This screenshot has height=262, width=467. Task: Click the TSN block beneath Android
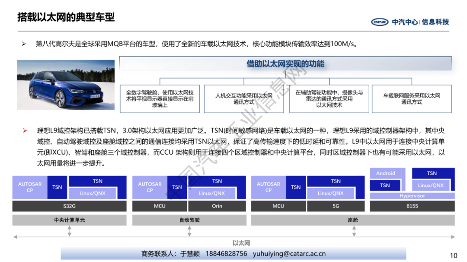pos(385,186)
